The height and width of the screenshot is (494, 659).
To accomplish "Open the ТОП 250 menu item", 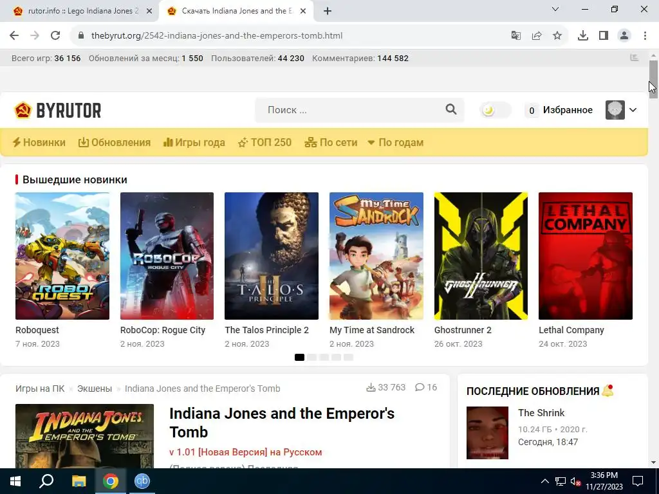I will [265, 142].
